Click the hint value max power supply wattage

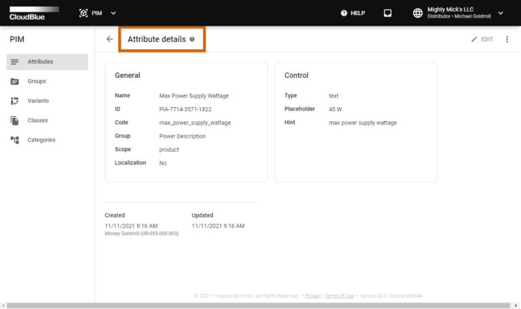coord(363,123)
